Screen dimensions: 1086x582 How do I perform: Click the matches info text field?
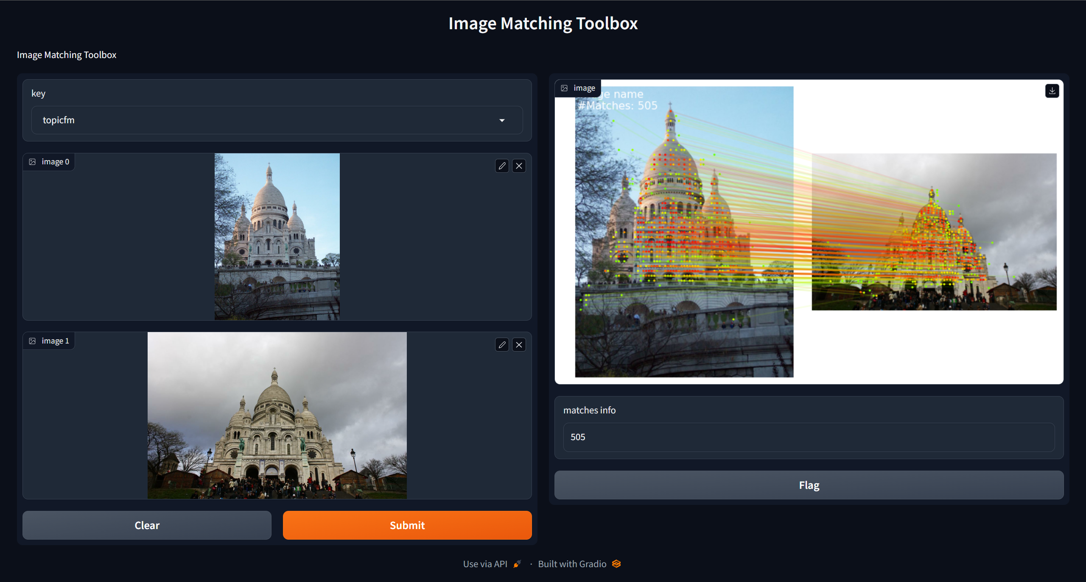pyautogui.click(x=809, y=437)
